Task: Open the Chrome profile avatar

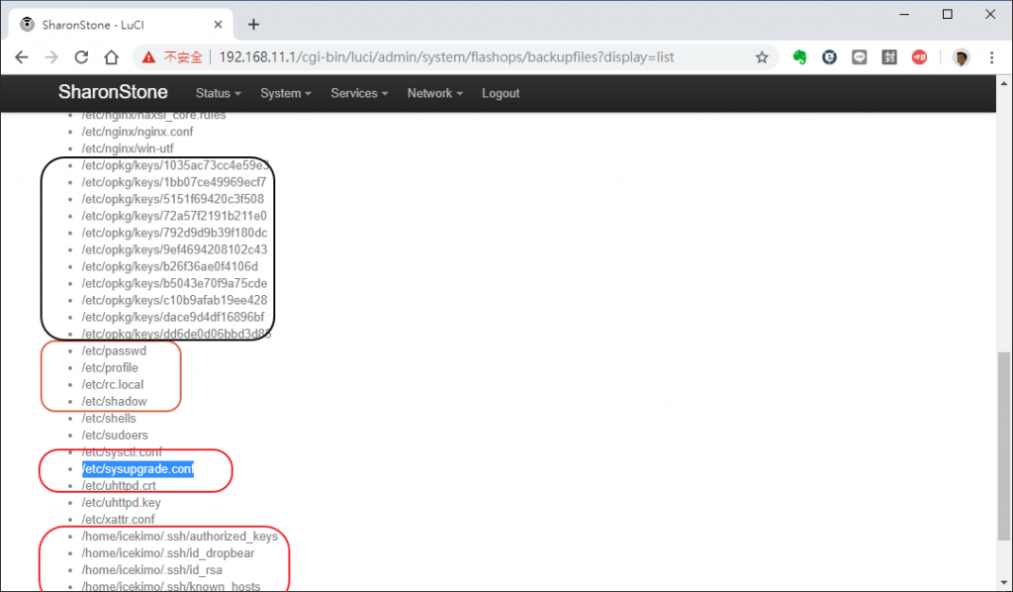Action: 962,57
